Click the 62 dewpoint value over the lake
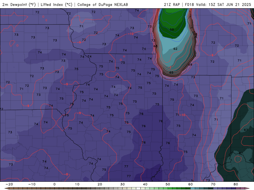Viewport: 254px width, 190px height. (175, 49)
